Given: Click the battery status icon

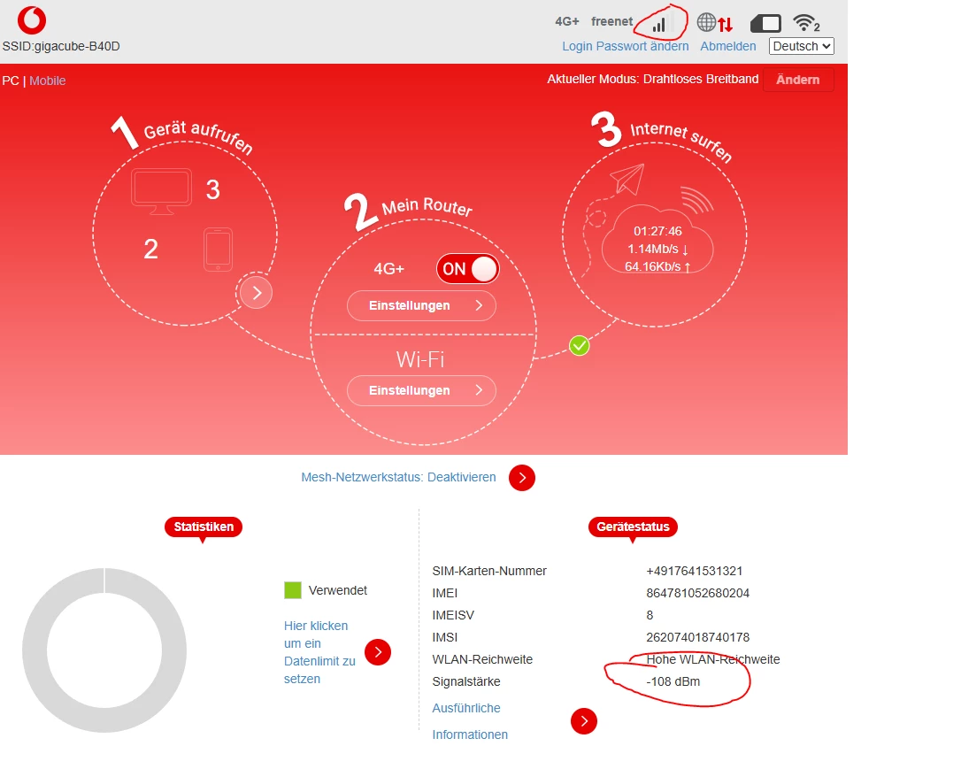Looking at the screenshot, I should 765,24.
